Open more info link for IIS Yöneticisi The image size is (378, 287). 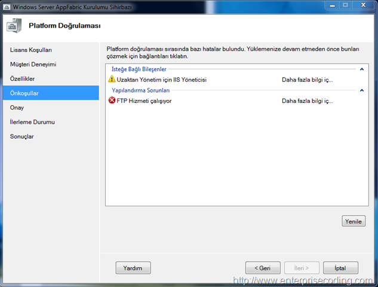(307, 80)
